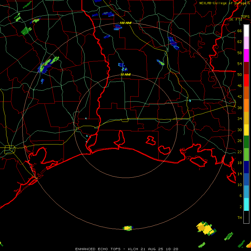Click yellow echo on bottom of 100 NMI ring

[128, 228]
